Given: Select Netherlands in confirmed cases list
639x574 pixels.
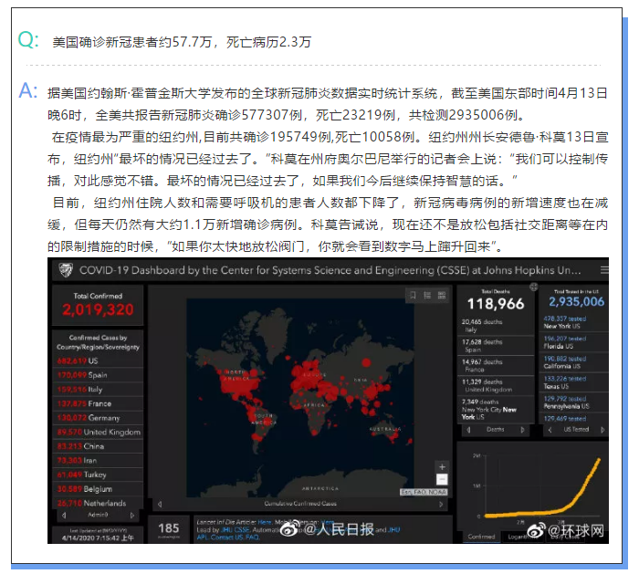Looking at the screenshot, I should pos(98,504).
